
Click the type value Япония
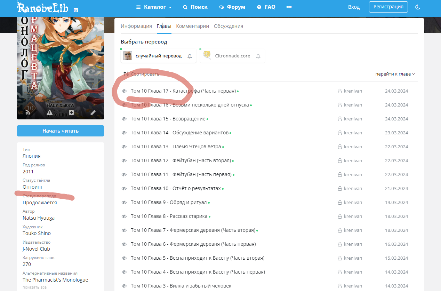coord(31,156)
